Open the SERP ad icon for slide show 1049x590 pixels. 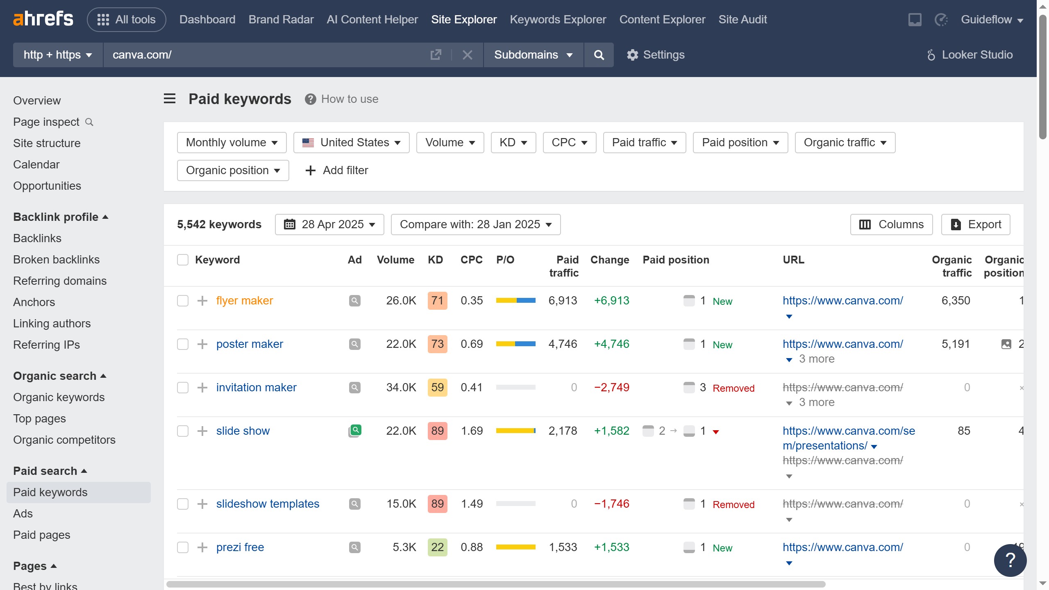click(355, 431)
